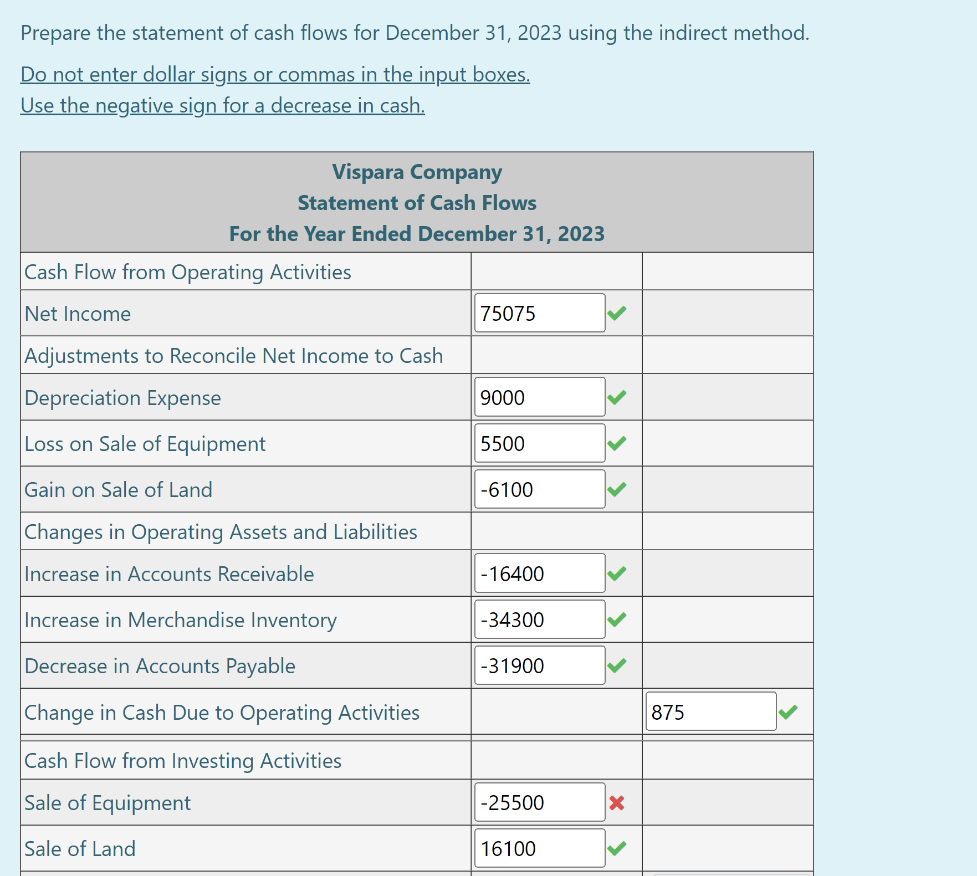
Task: Click the Increase in Merchandise Inventory amount box
Action: coord(539,619)
